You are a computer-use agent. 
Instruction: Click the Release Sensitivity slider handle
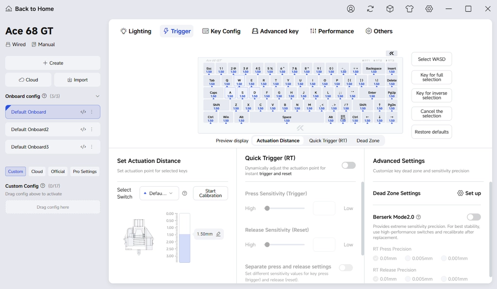267,245
